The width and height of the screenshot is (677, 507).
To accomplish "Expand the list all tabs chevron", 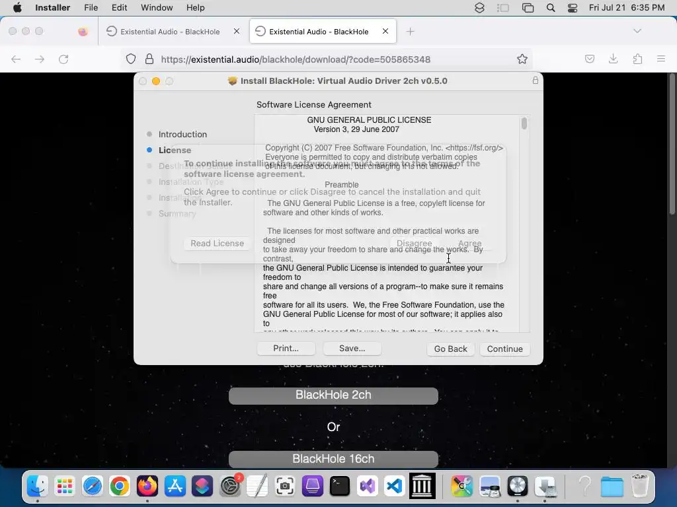I will pyautogui.click(x=637, y=31).
